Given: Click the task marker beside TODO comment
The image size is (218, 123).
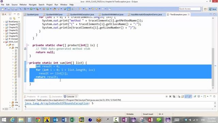Looking at the screenshot, I should [x=25, y=49].
